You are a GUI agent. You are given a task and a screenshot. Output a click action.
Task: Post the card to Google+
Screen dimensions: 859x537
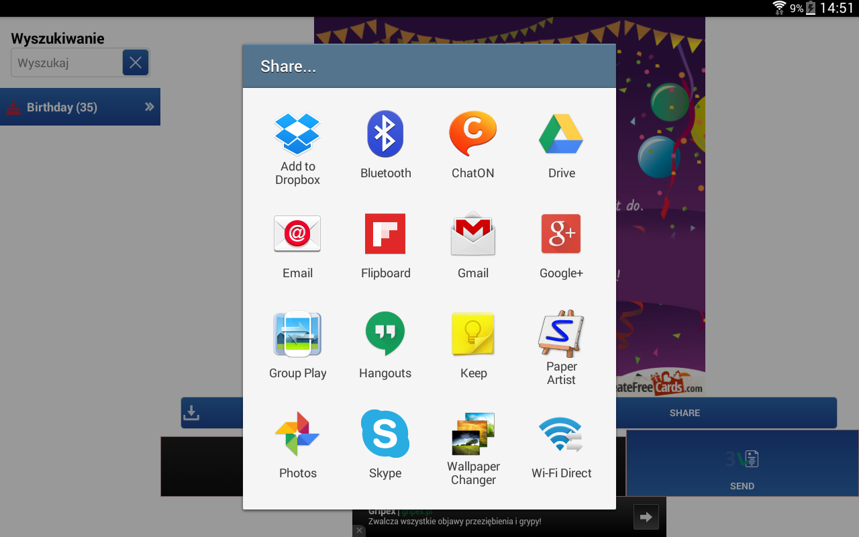(x=561, y=248)
